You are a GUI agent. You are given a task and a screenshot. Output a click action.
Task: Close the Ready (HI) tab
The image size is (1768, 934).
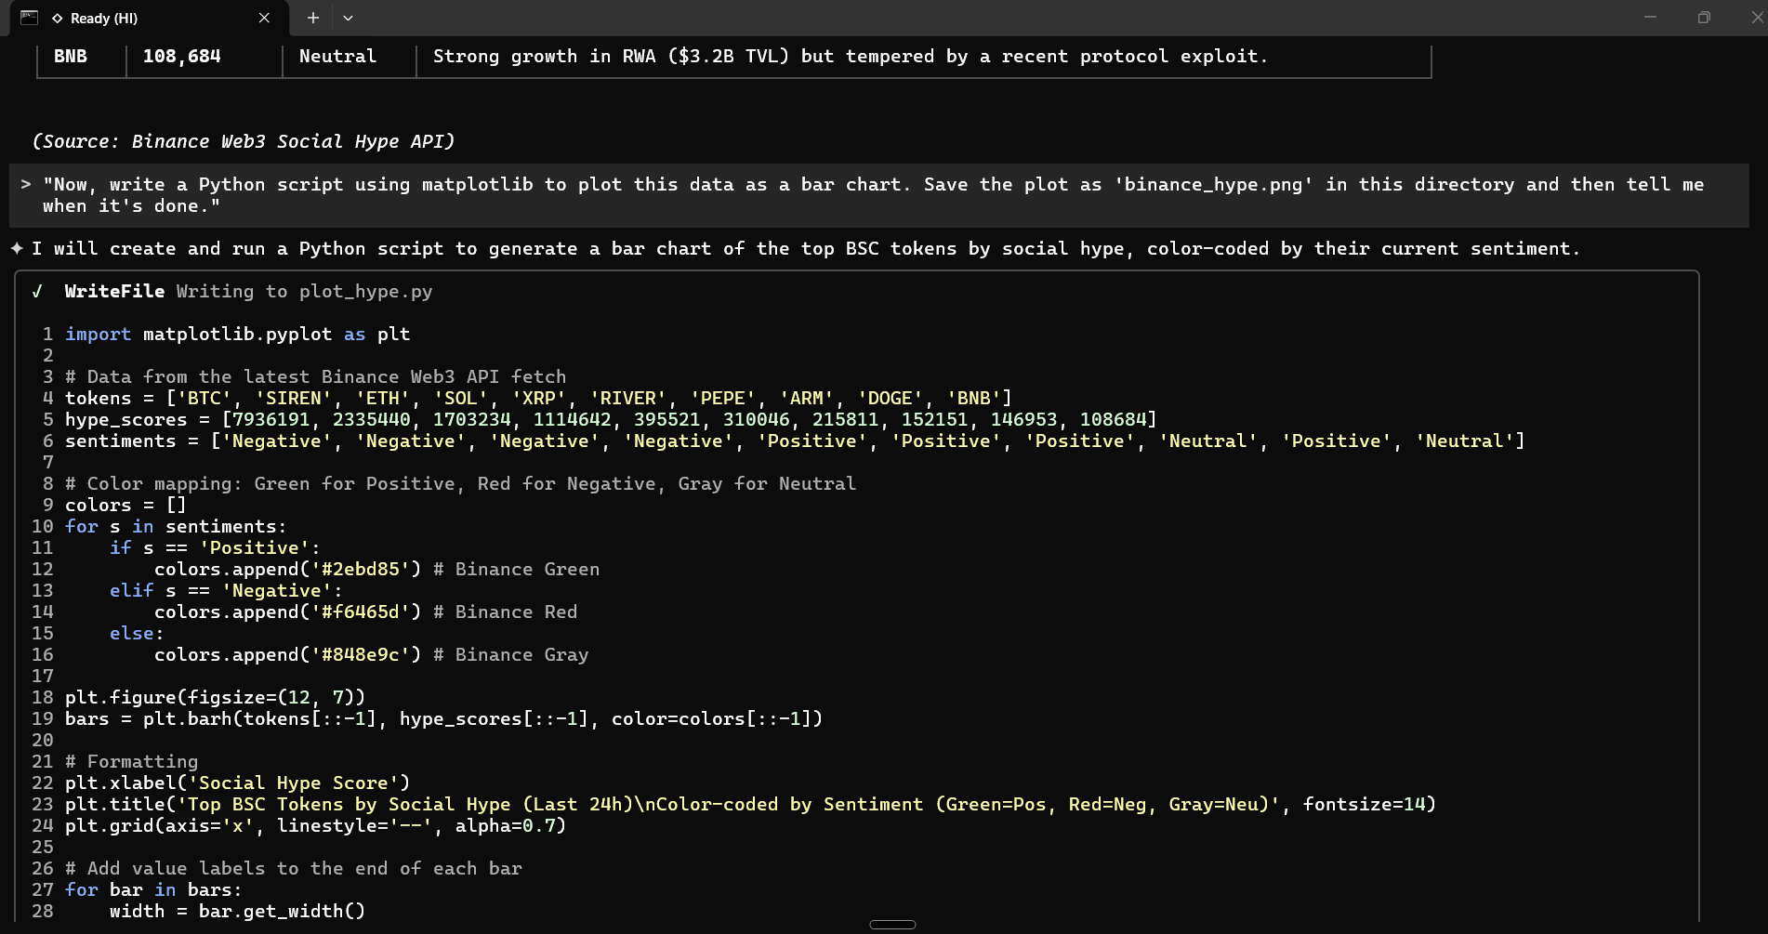[x=264, y=18]
